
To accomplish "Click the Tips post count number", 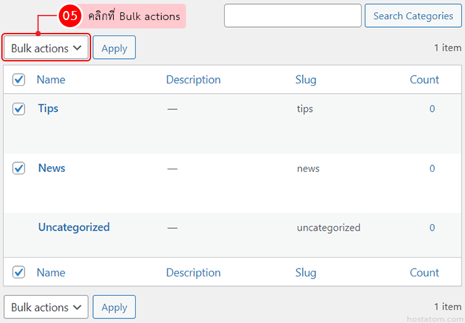I will click(x=432, y=109).
